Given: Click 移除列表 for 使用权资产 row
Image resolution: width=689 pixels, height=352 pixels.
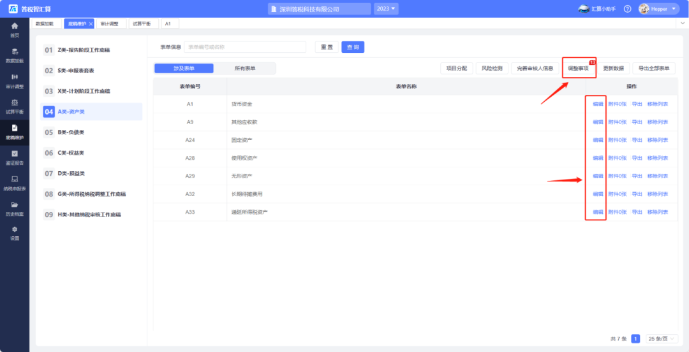Looking at the screenshot, I should pos(657,158).
